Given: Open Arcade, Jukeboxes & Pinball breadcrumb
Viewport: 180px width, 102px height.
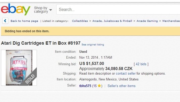Looking at the screenshot, I should (x=112, y=21).
